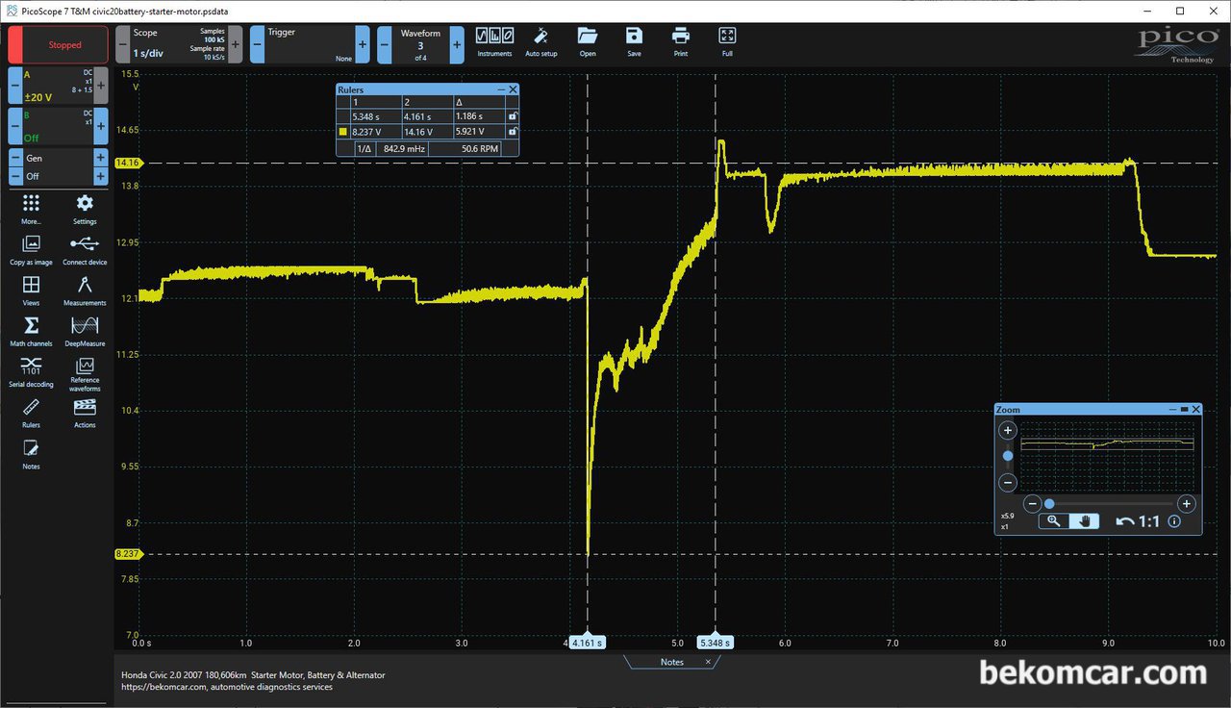This screenshot has height=708, width=1231.
Task: Click time ruler handle 4.161 s
Action: click(x=587, y=643)
